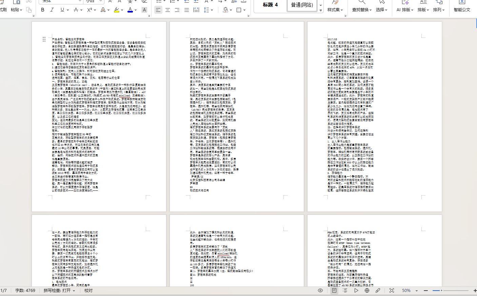Image resolution: width=477 pixels, height=296 pixels.
Task: Apply strikethrough formatting
Action: coord(76,10)
